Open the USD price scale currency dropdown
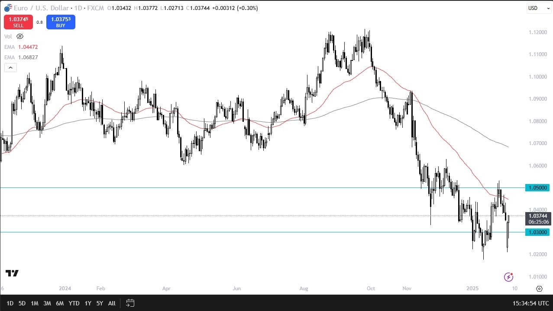 [x=538, y=8]
